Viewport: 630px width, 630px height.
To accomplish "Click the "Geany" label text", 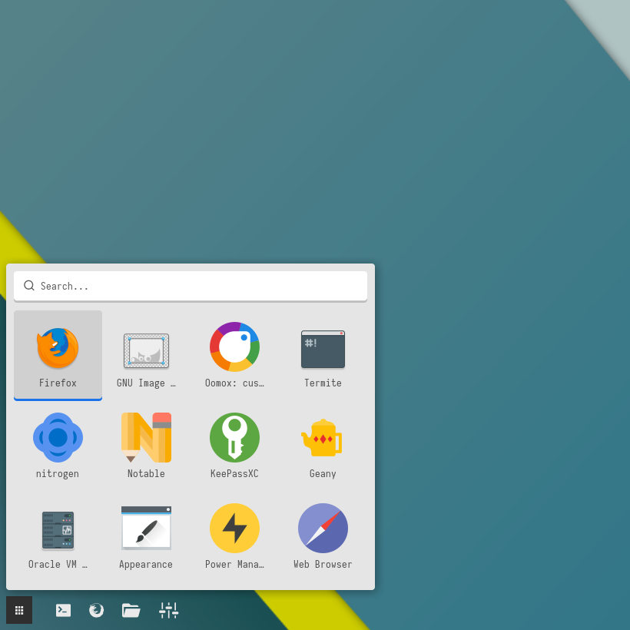I will click(x=323, y=474).
